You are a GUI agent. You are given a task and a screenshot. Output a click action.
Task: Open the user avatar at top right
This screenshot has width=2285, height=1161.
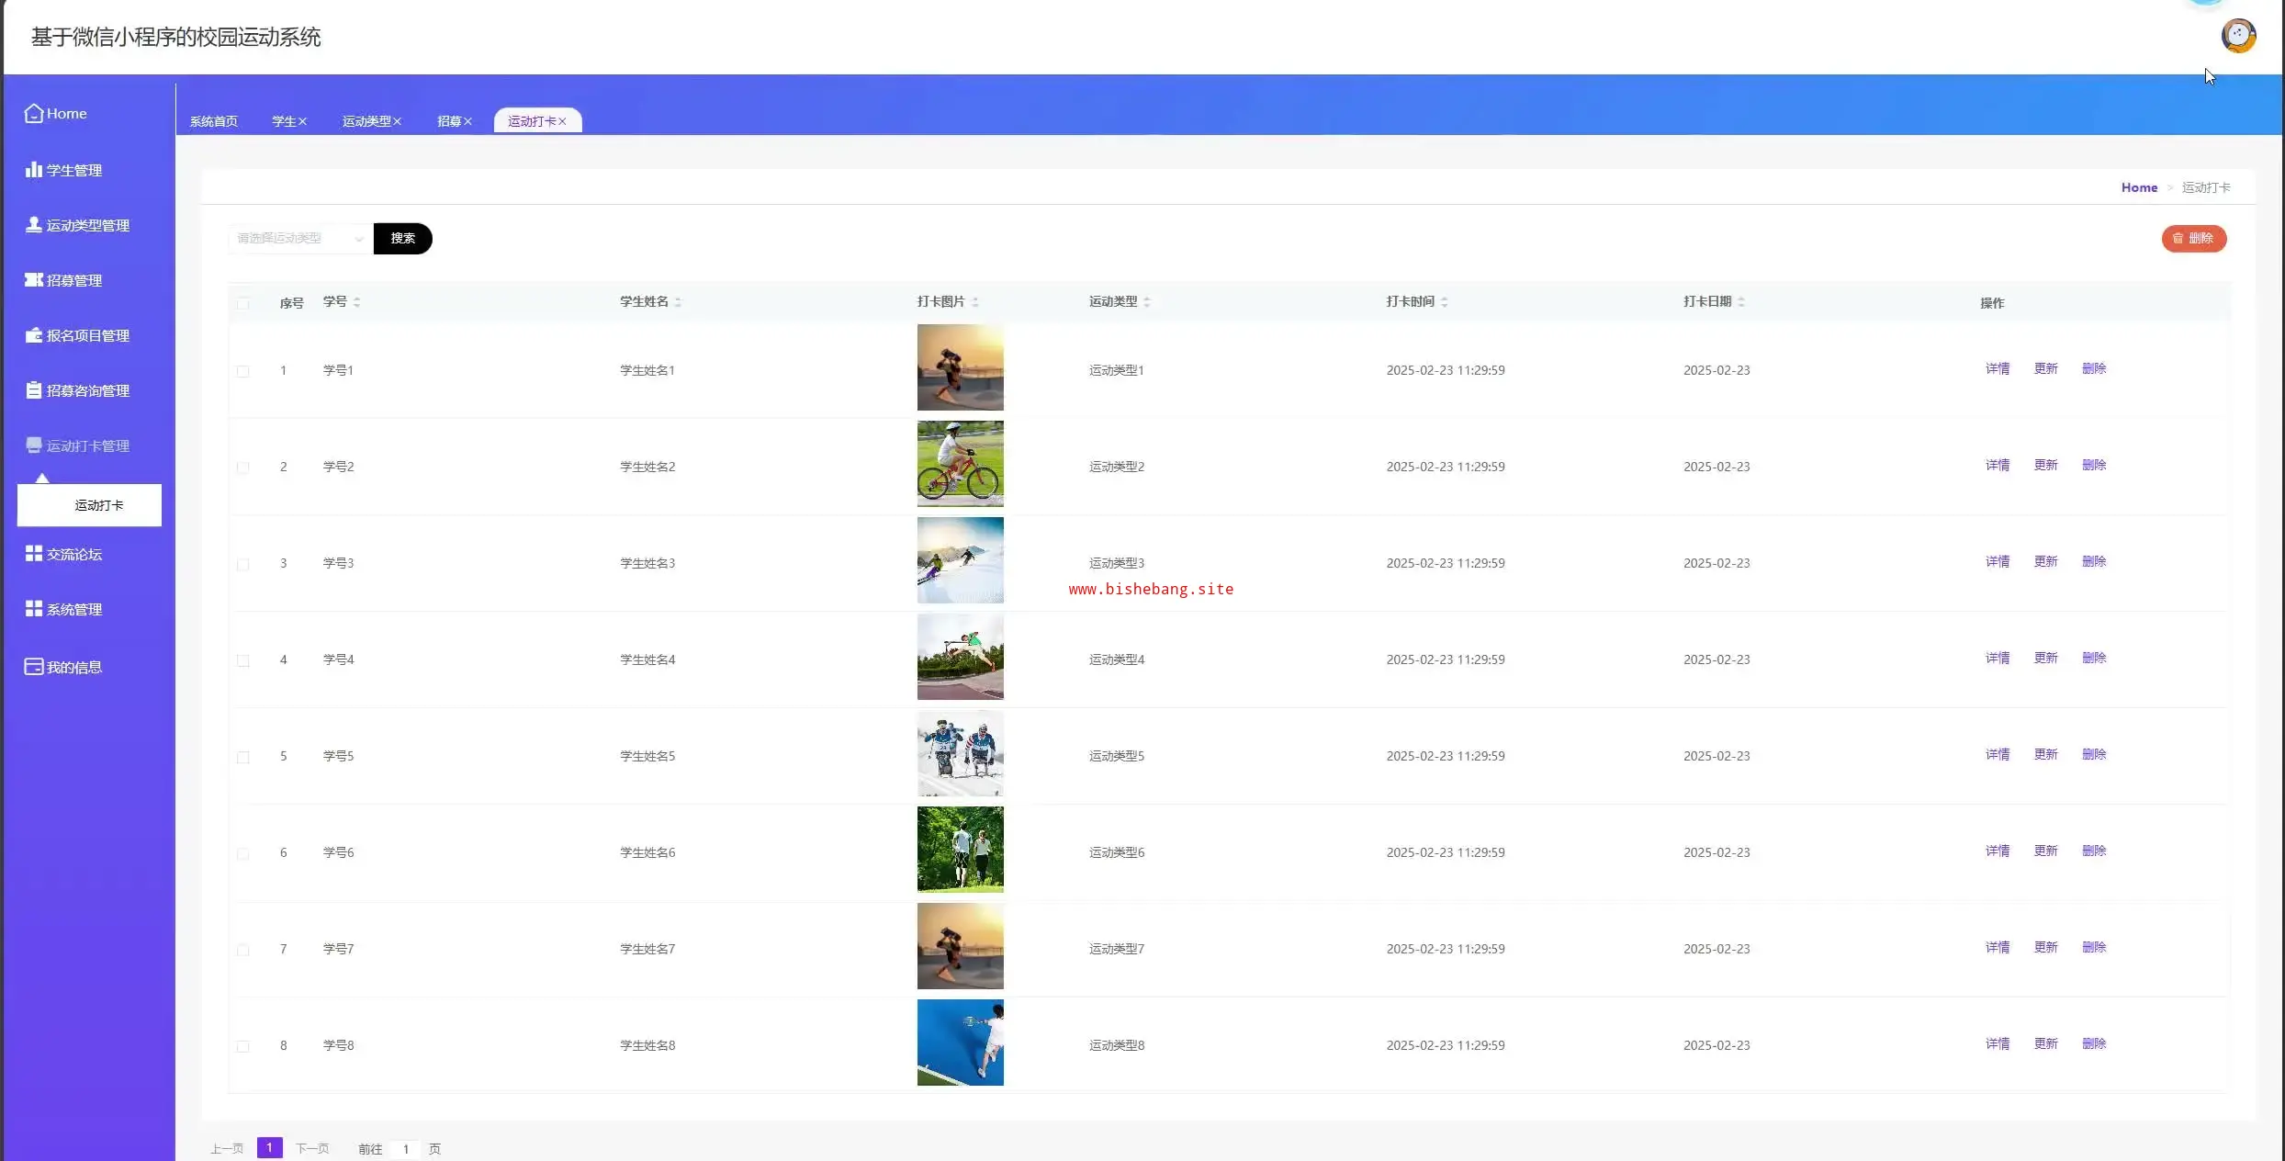pyautogui.click(x=2237, y=36)
